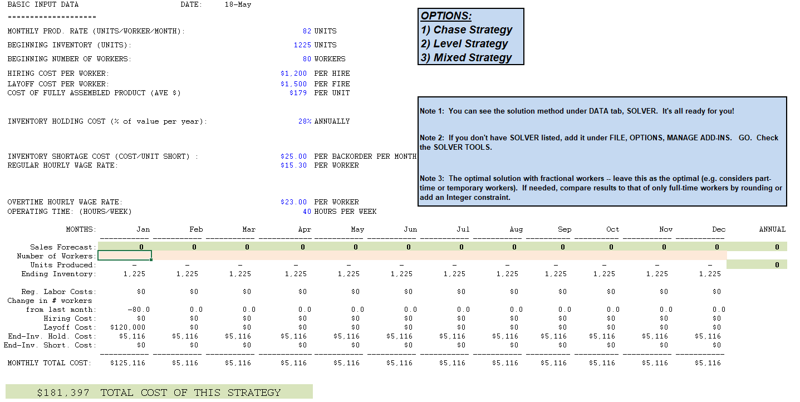Click the regular hourly wage rate $15.30
The height and width of the screenshot is (402, 800).
[x=294, y=165]
